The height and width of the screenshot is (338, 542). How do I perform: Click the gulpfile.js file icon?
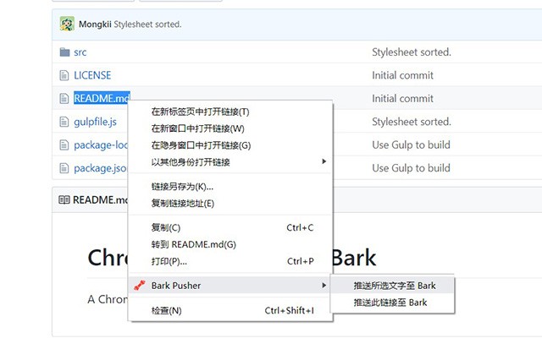point(64,122)
